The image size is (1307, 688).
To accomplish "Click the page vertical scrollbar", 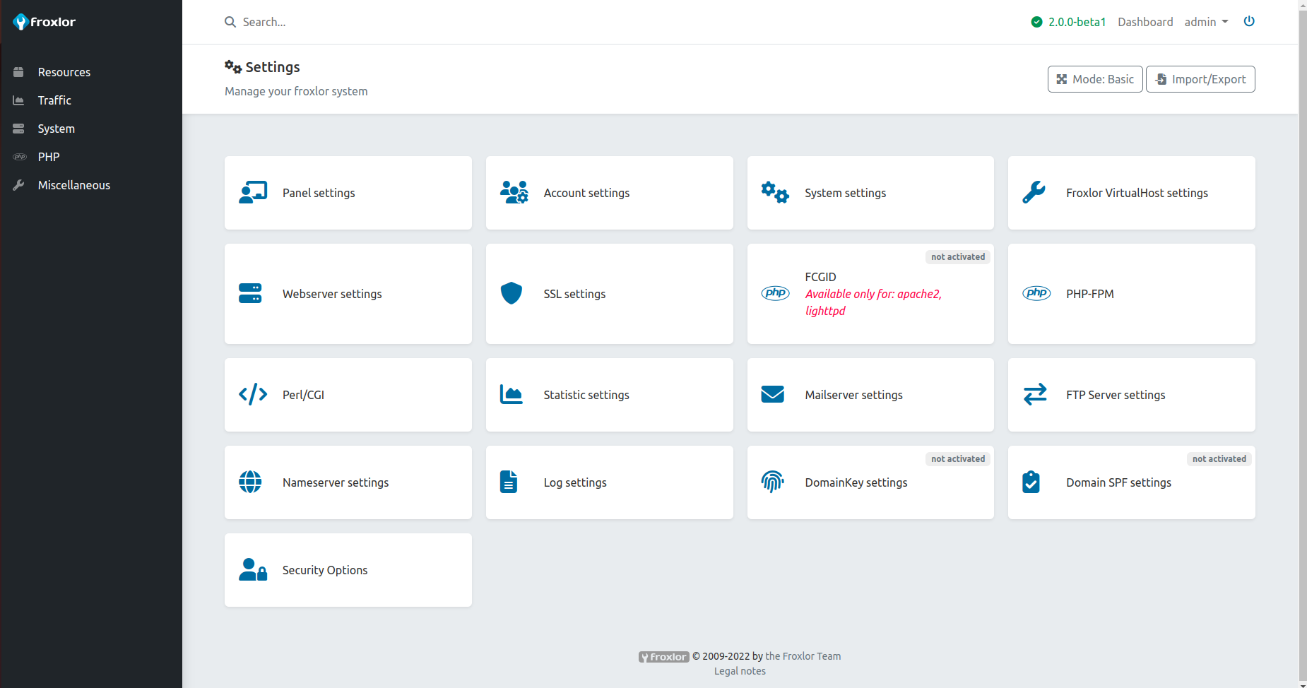I will coord(1302,339).
